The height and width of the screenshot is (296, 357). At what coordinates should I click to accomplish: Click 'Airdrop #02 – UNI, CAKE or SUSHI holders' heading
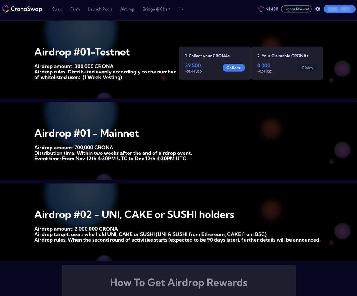[x=134, y=214]
